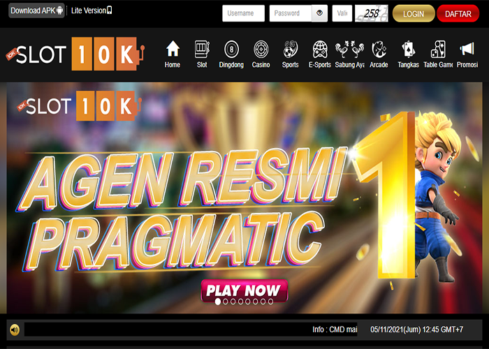Click PLAY NOW on the banner
Screen dimensions: 489x349
click(x=245, y=290)
